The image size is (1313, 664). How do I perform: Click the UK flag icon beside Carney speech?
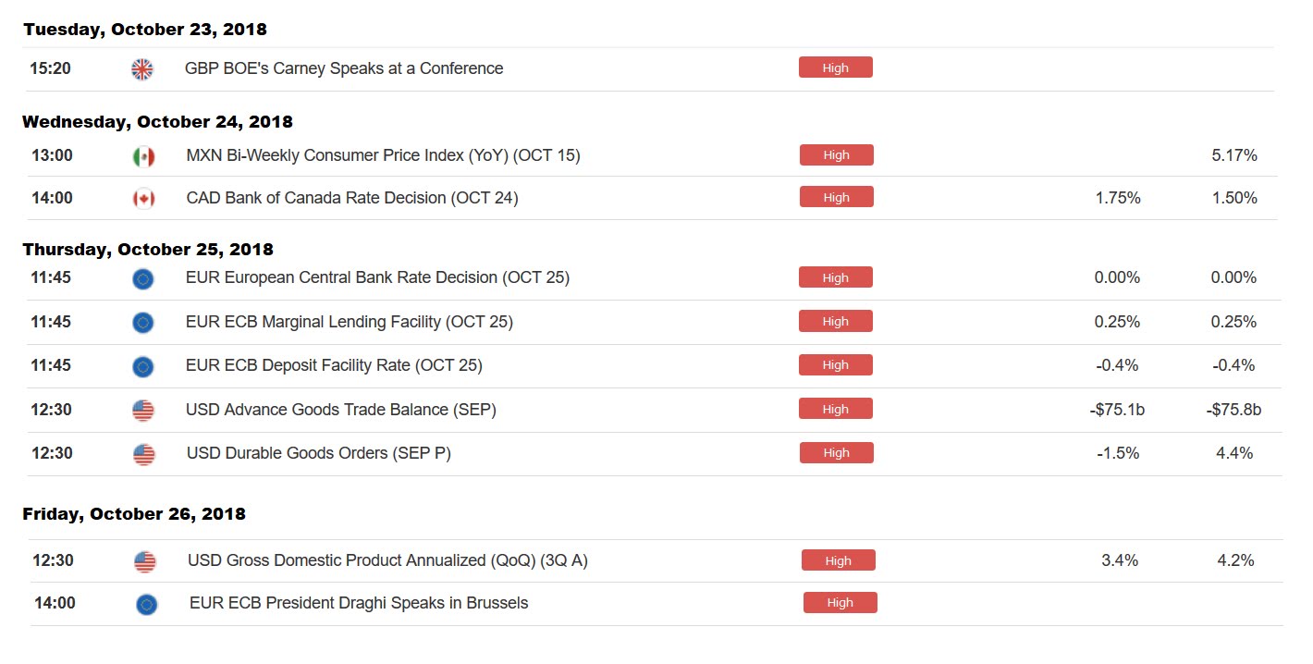click(141, 68)
